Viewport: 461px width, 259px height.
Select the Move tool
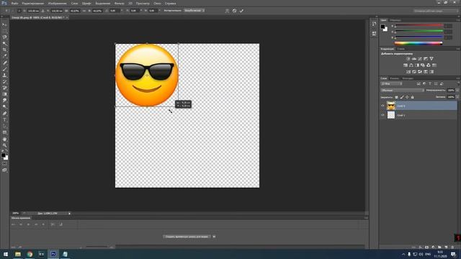4,24
